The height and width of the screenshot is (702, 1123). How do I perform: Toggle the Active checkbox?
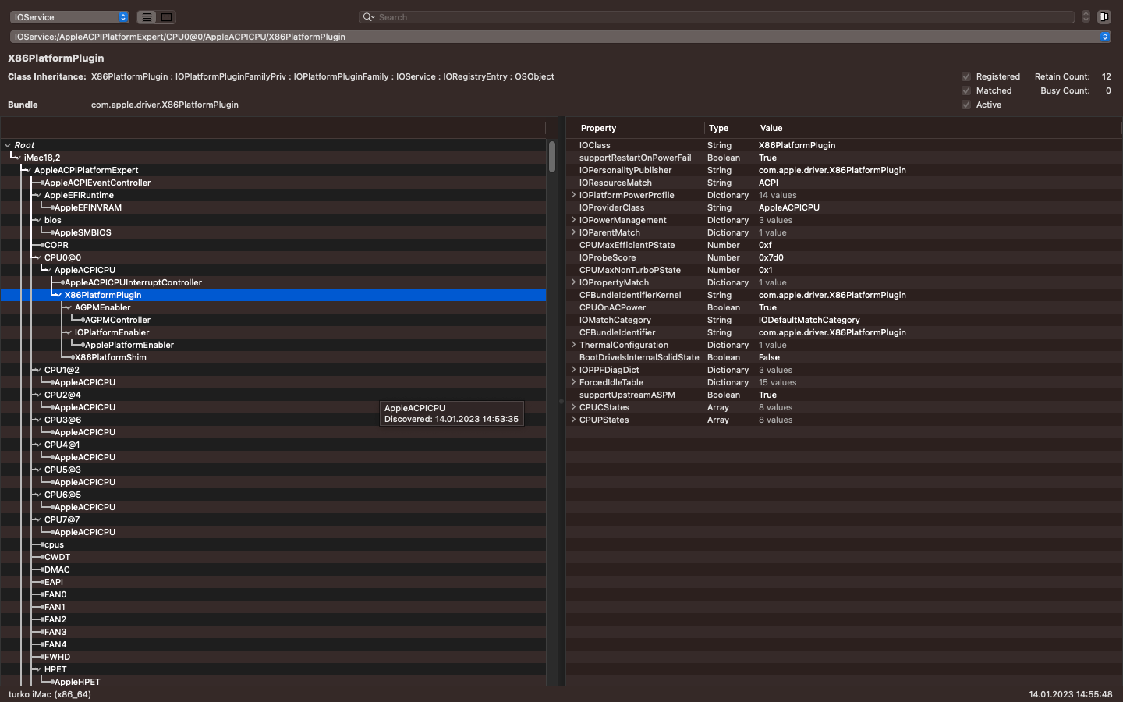click(966, 105)
